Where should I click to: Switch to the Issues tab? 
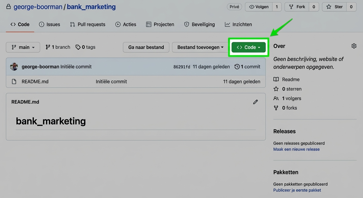49,24
